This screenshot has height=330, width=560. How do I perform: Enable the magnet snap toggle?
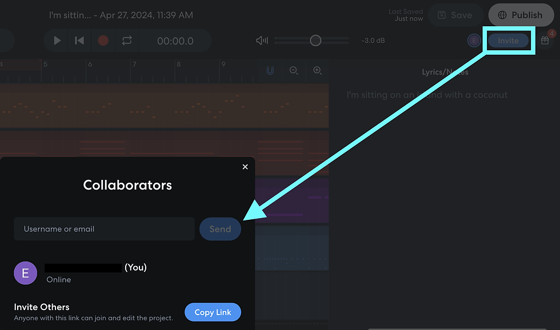click(269, 71)
